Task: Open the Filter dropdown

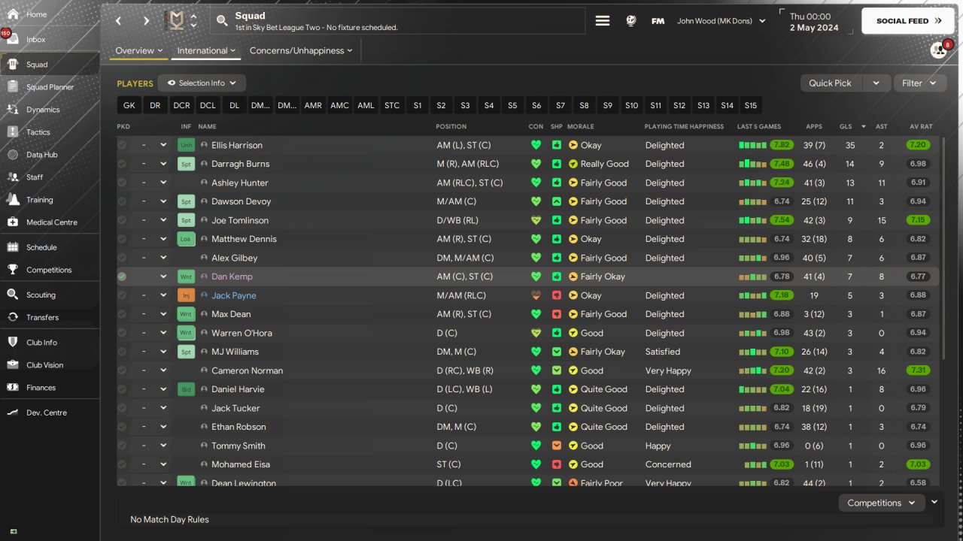Action: point(919,83)
